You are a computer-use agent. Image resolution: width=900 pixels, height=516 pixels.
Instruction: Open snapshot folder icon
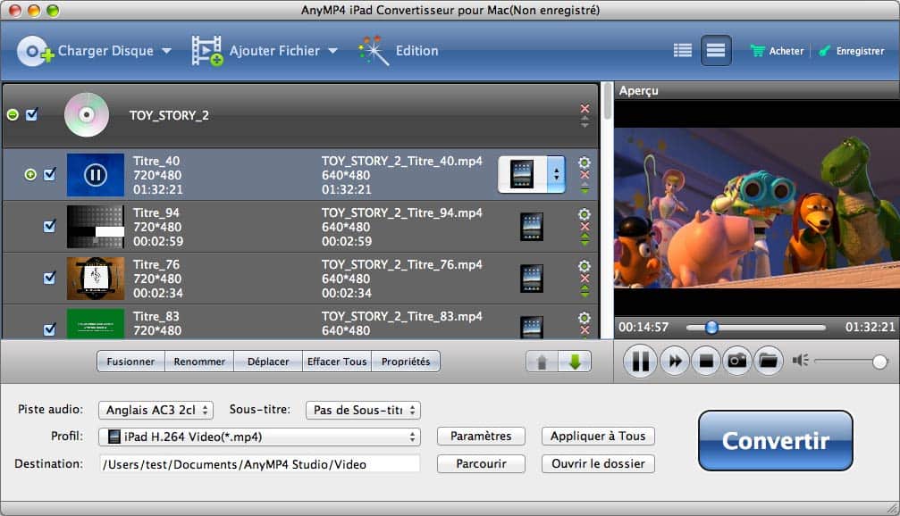click(x=769, y=361)
